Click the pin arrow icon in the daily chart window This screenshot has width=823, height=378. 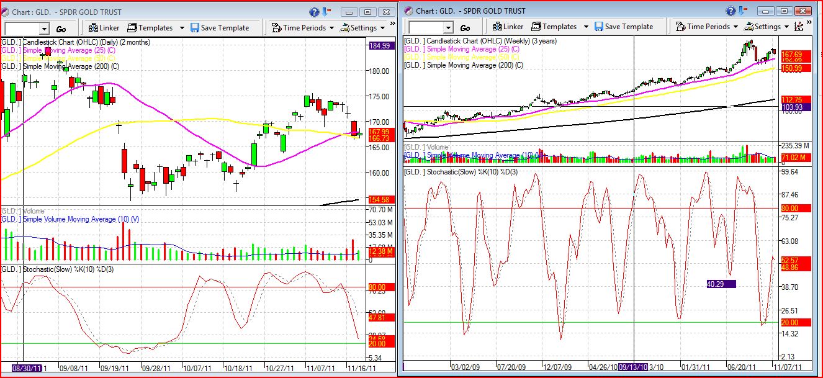click(x=326, y=12)
